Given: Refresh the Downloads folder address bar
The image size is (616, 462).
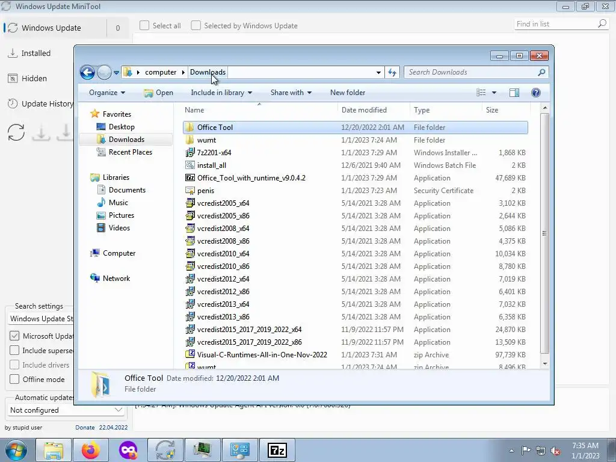Looking at the screenshot, I should [x=392, y=72].
